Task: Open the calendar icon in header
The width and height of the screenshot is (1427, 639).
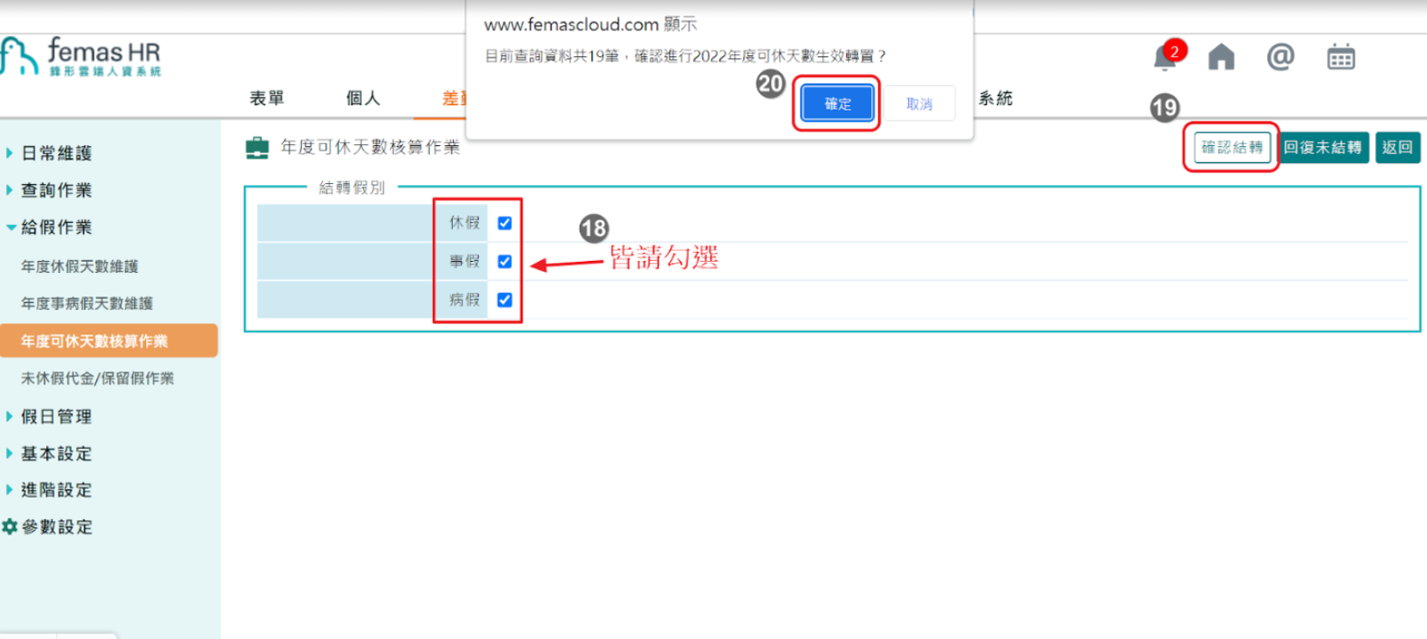Action: 1340,57
